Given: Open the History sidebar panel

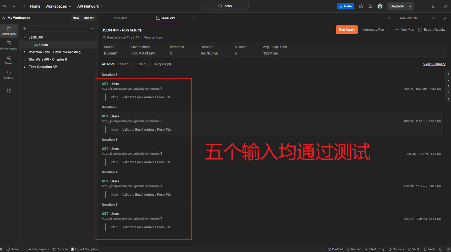Looking at the screenshot, I should 9,75.
